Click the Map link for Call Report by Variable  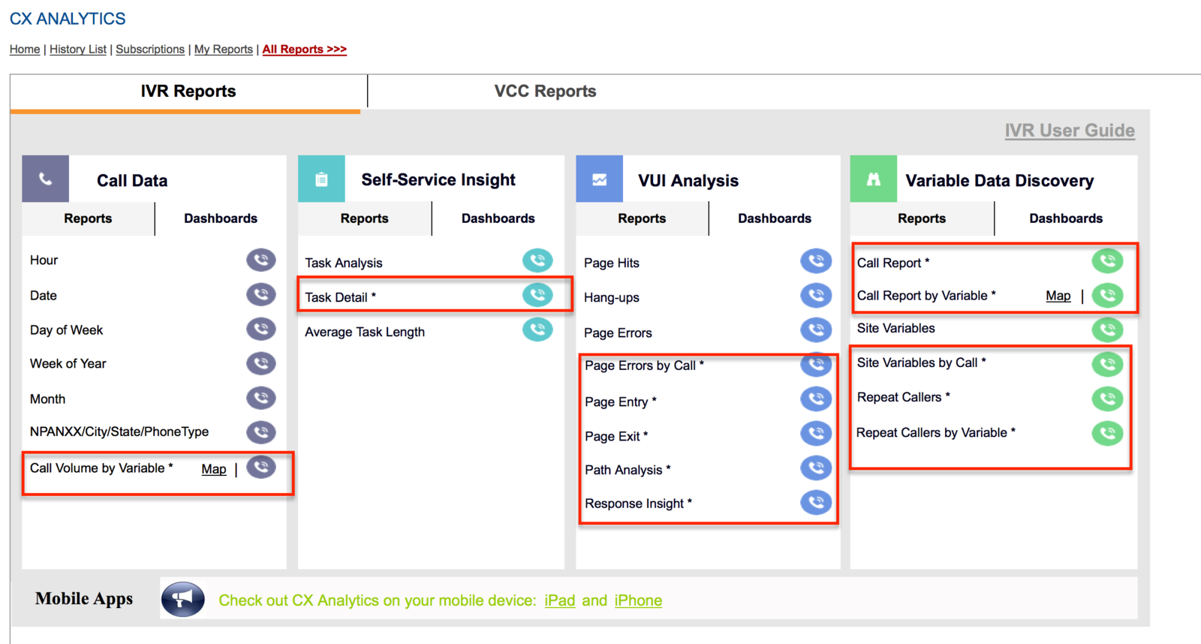tap(1058, 296)
